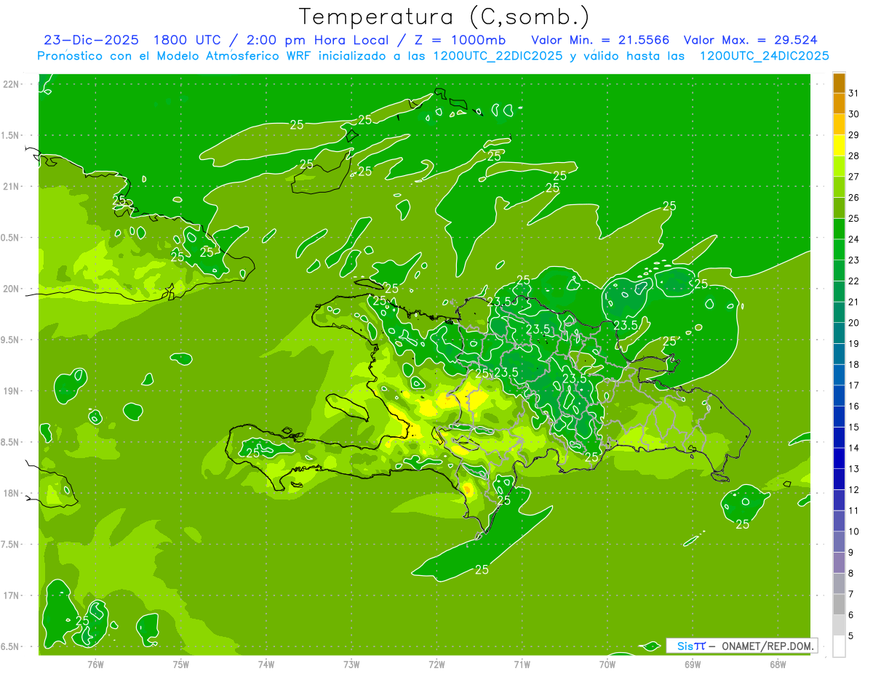Click the Valor Max. = 29.524 text
The height and width of the screenshot is (674, 873).
tap(750, 40)
